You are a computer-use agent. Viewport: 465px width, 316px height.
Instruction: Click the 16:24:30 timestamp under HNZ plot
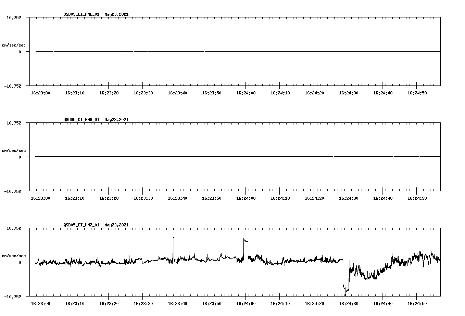pos(349,303)
